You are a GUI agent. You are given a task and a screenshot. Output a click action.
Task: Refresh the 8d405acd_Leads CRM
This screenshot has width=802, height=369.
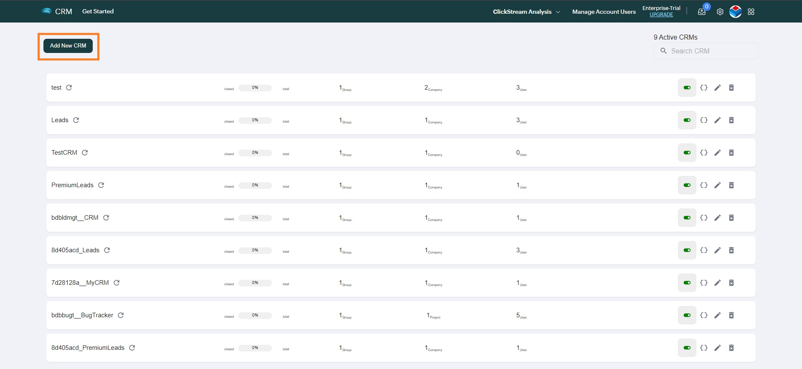[x=107, y=250]
